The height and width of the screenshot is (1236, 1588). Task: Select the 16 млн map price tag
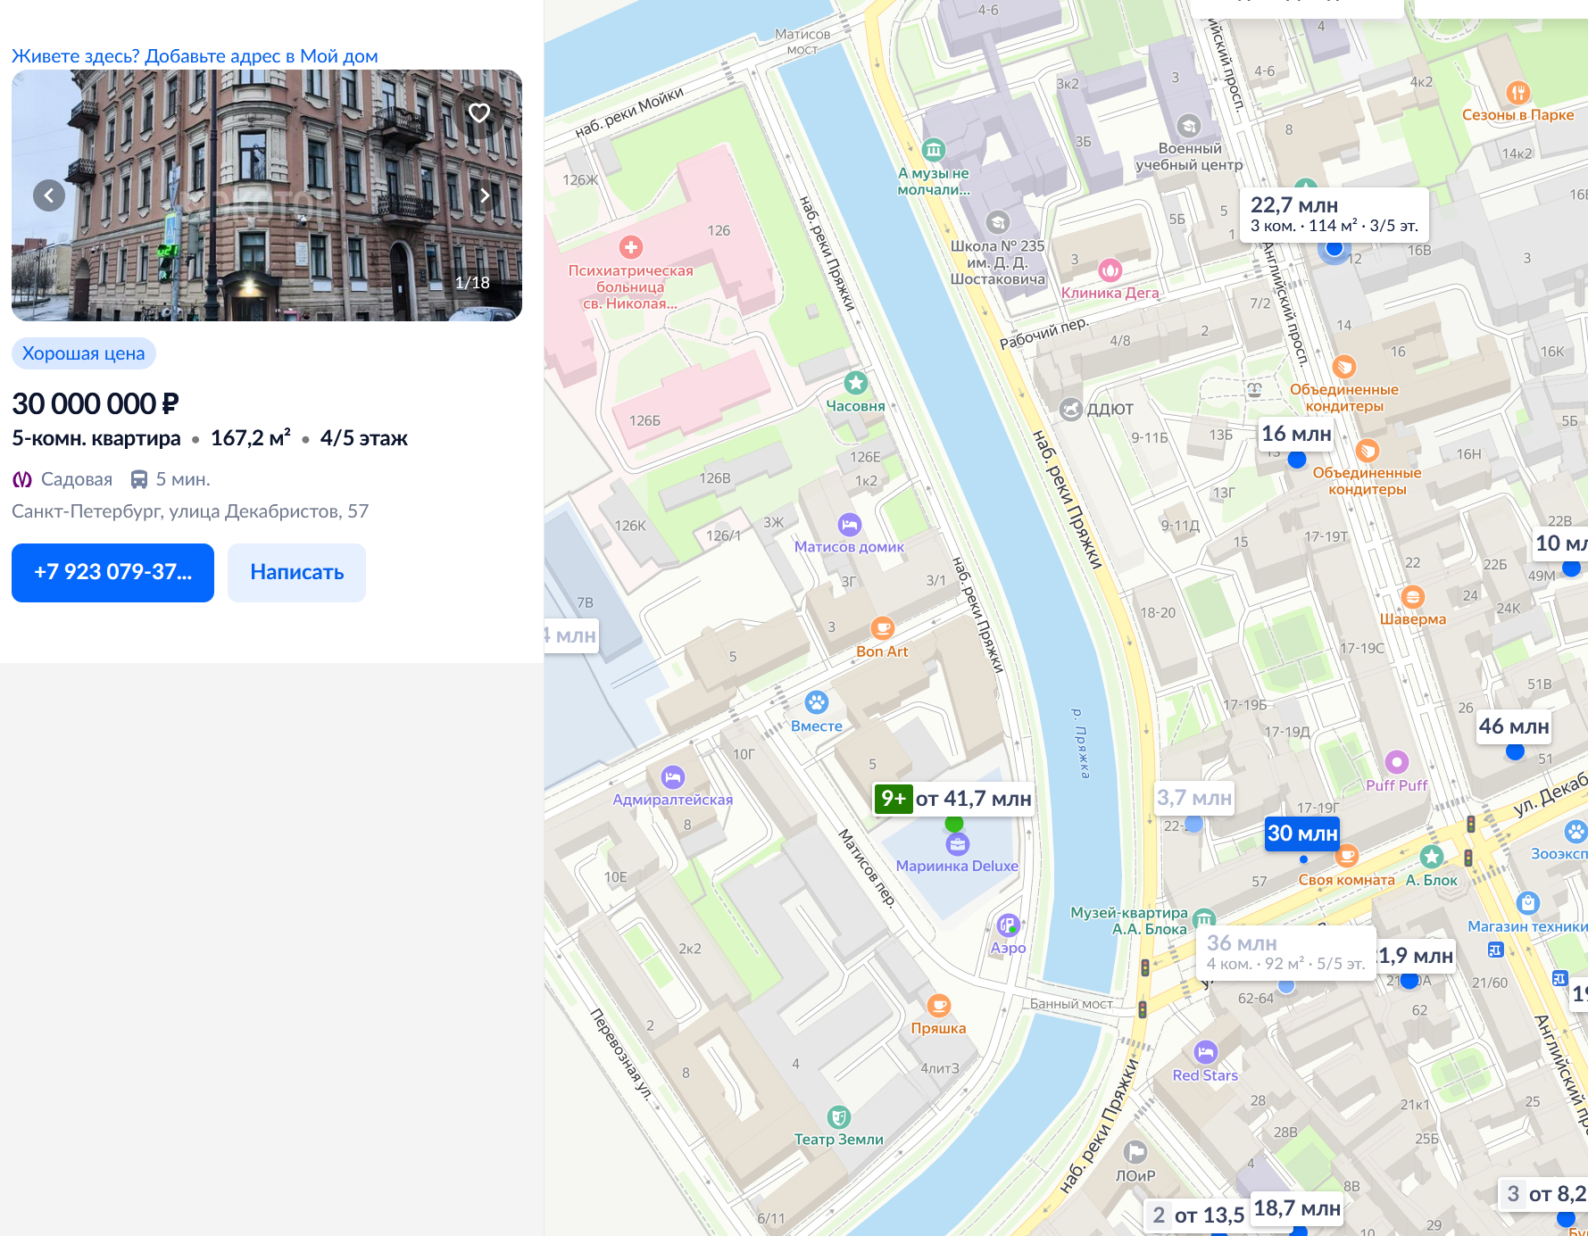1296,434
